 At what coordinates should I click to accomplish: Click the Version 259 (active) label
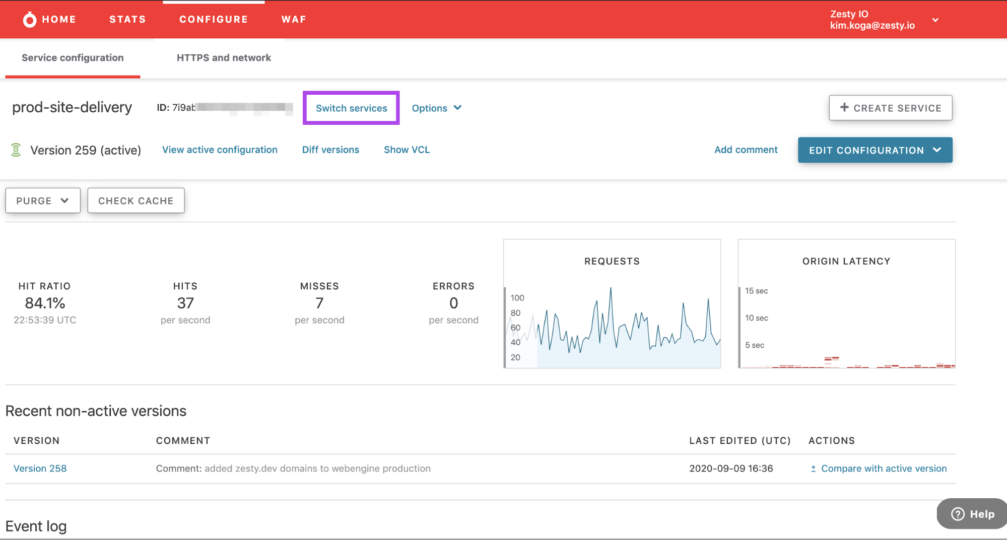tap(86, 150)
